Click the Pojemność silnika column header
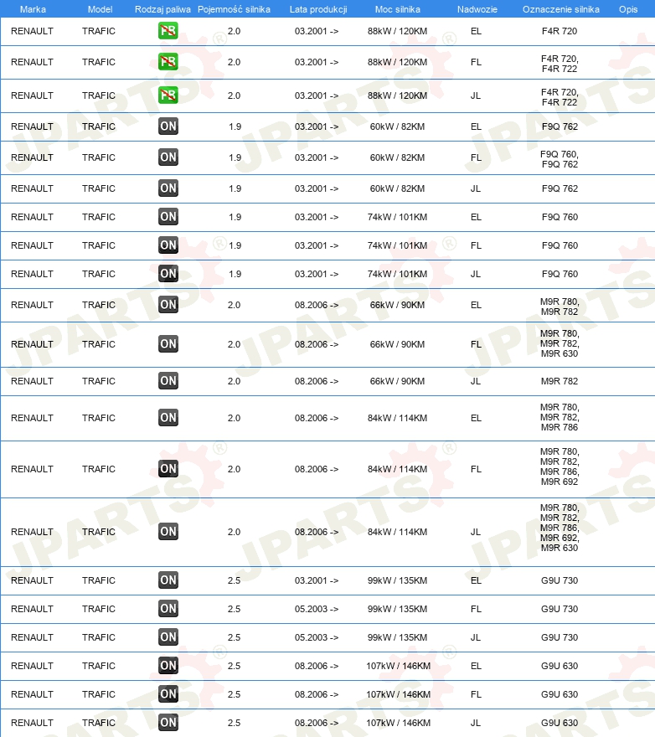 coord(235,9)
